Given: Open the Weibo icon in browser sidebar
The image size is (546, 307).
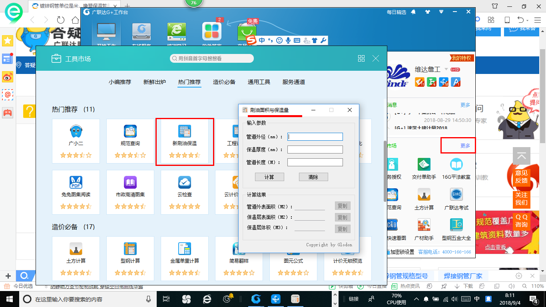Looking at the screenshot, I should point(8,76).
